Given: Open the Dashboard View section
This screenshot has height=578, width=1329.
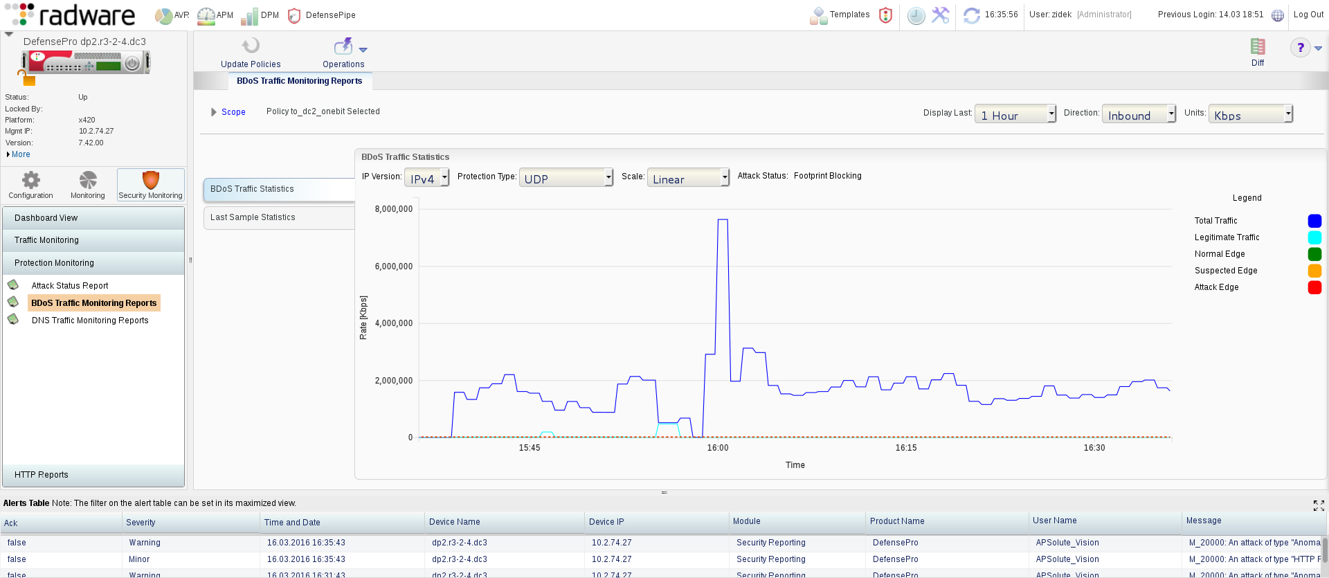Looking at the screenshot, I should 93,218.
